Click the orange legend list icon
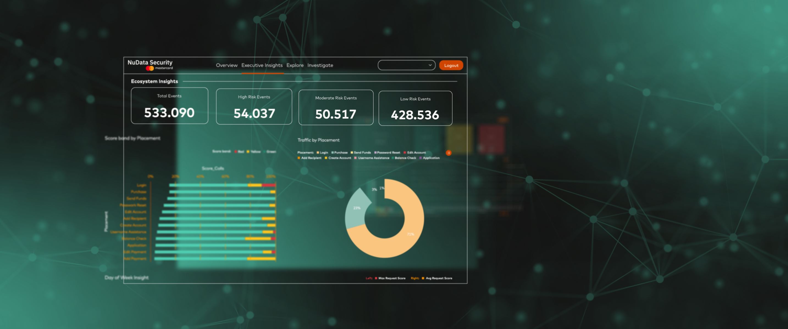Image resolution: width=788 pixels, height=329 pixels. click(449, 153)
